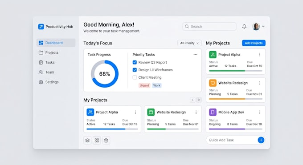Click the 68% task progress ring
The image size is (303, 165).
105,74
